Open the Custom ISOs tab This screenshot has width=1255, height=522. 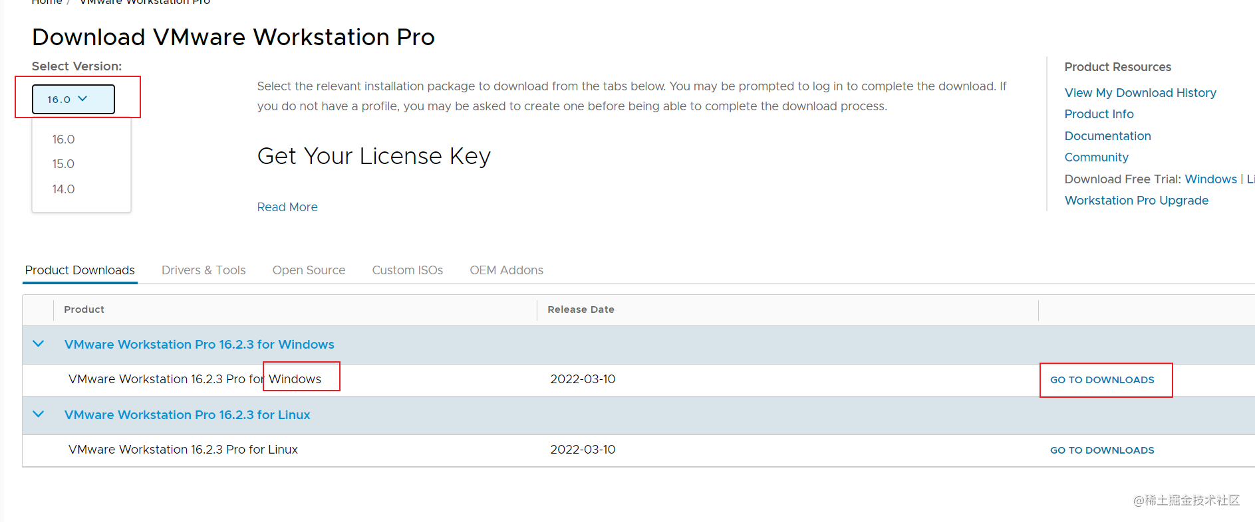408,270
